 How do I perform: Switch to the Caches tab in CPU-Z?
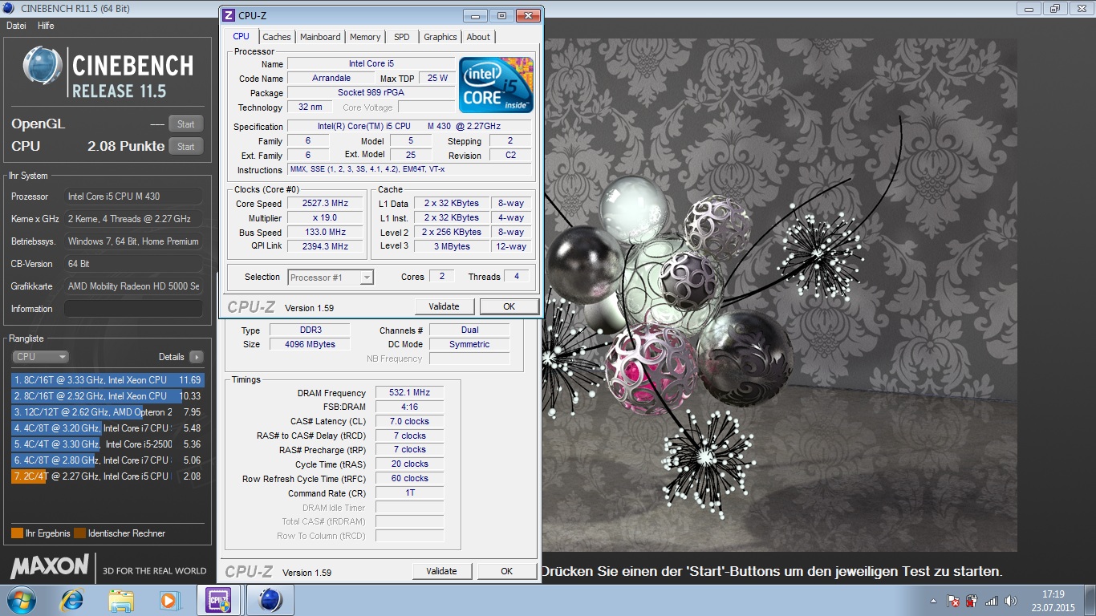(x=277, y=37)
